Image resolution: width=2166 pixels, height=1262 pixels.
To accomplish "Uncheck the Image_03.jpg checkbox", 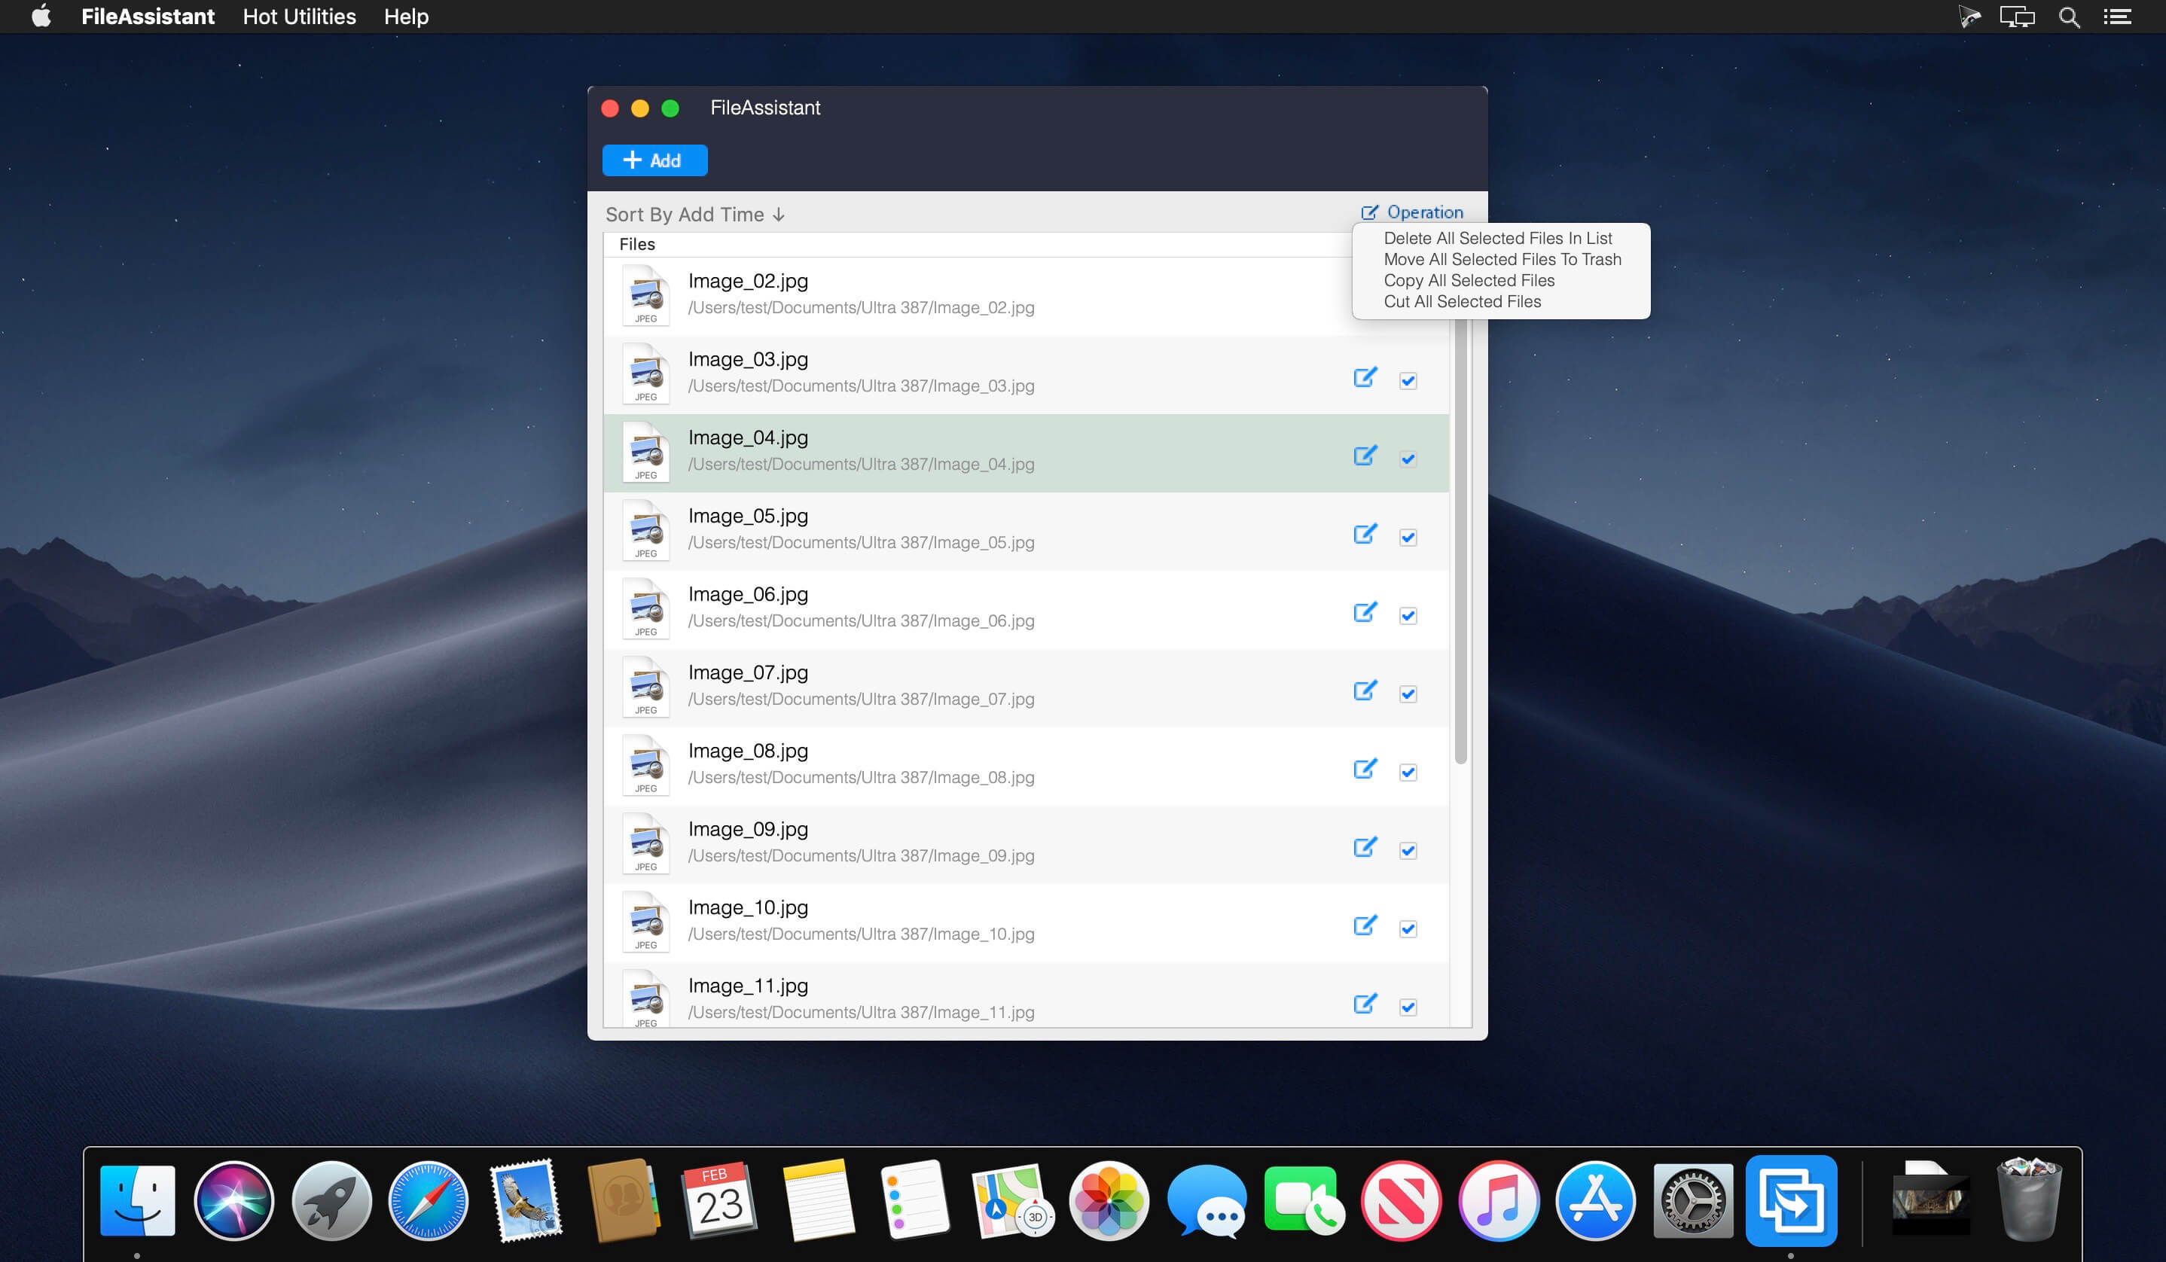I will tap(1408, 380).
